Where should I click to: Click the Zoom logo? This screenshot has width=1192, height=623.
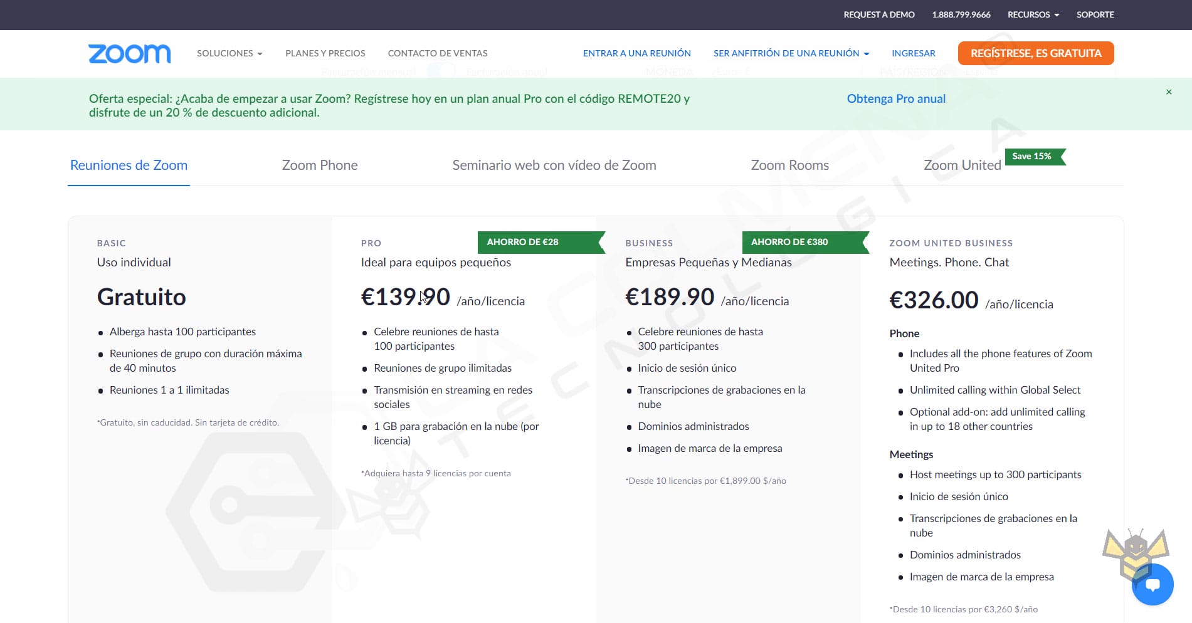point(129,54)
